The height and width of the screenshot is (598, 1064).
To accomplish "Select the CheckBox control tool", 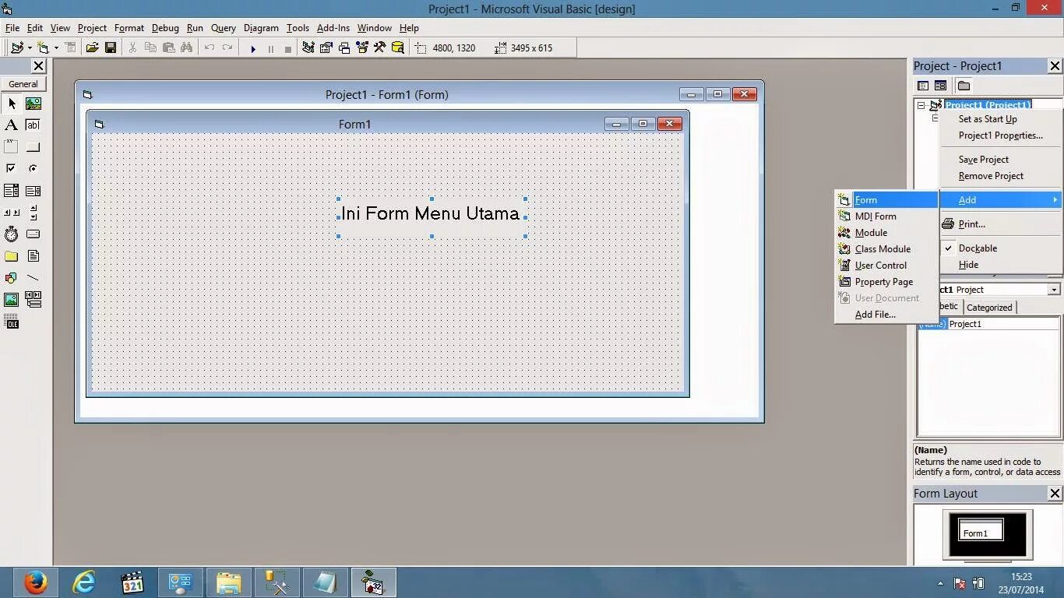I will click(x=12, y=168).
